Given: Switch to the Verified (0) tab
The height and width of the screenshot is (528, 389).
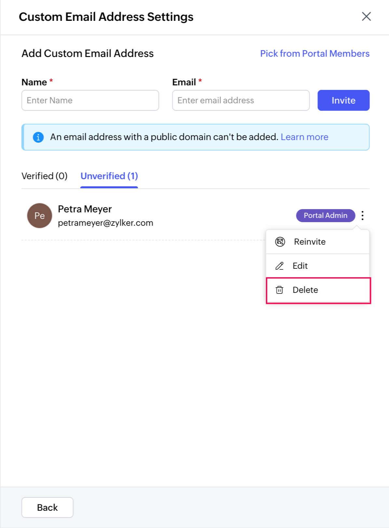Looking at the screenshot, I should [45, 176].
